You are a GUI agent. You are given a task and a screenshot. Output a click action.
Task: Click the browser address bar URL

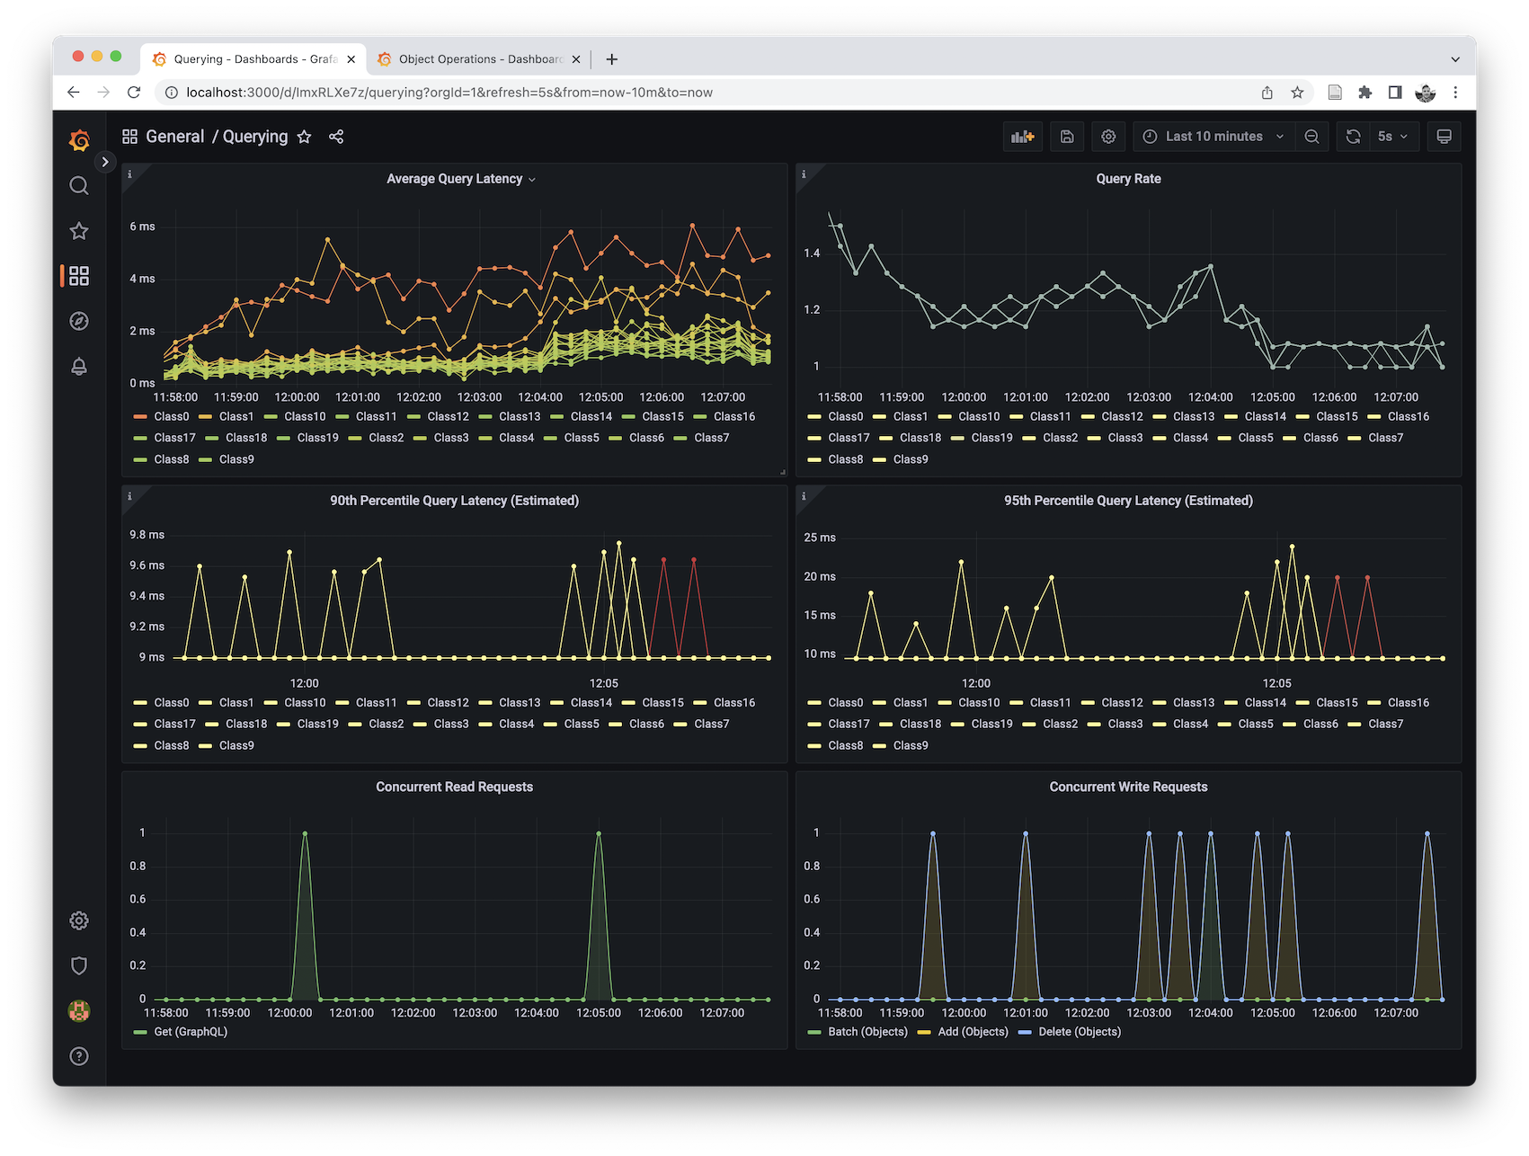pyautogui.click(x=449, y=93)
